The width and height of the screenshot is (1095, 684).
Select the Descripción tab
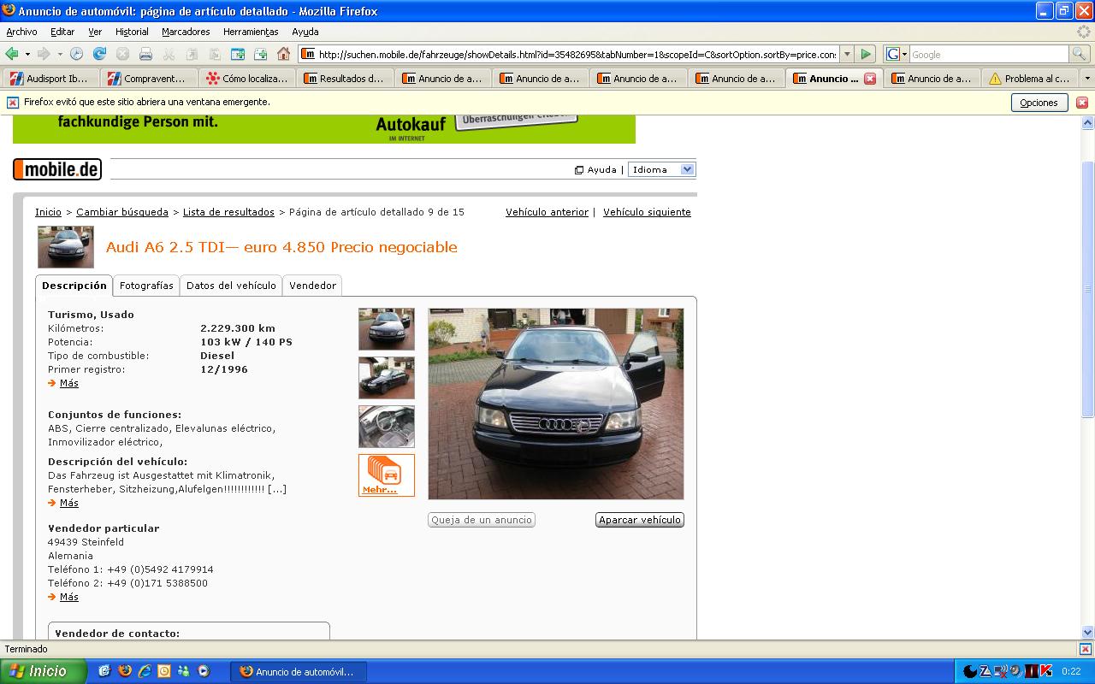point(74,286)
